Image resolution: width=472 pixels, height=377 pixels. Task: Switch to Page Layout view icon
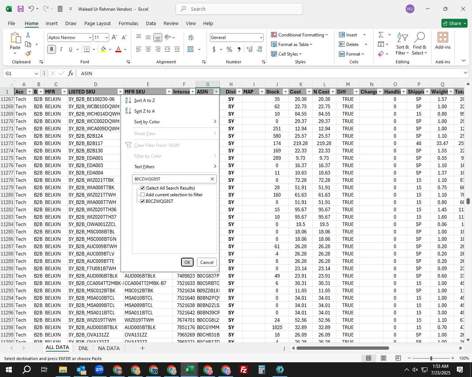click(x=383, y=358)
